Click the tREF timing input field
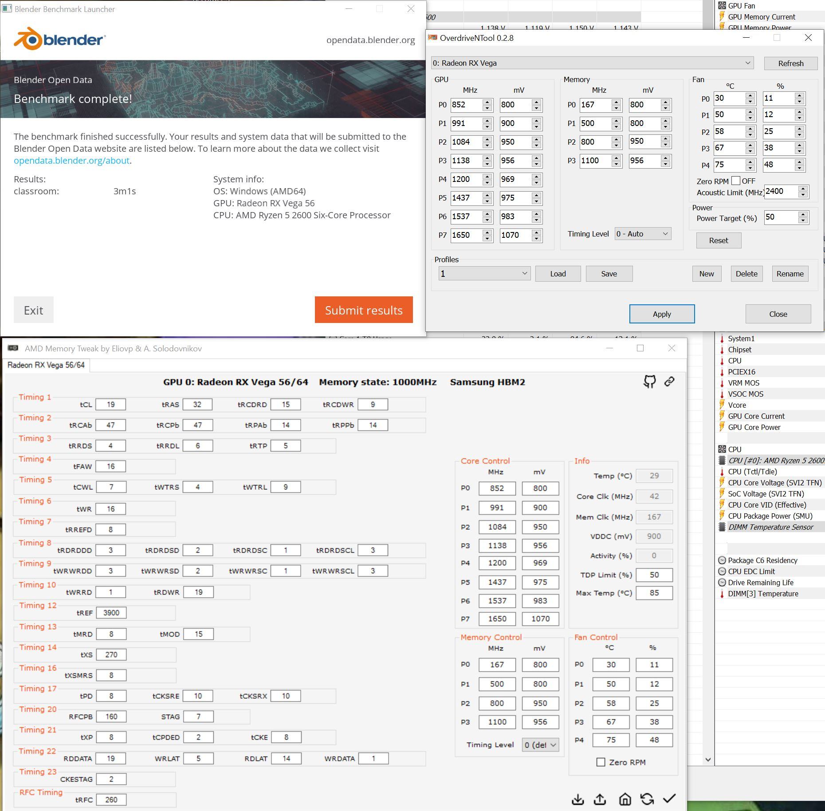This screenshot has width=825, height=811. tap(111, 613)
